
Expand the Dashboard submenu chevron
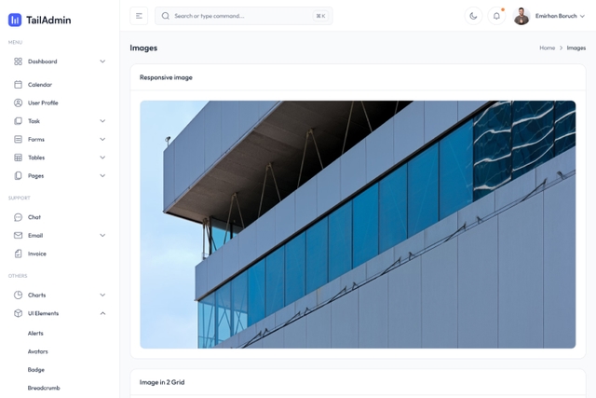coord(102,62)
